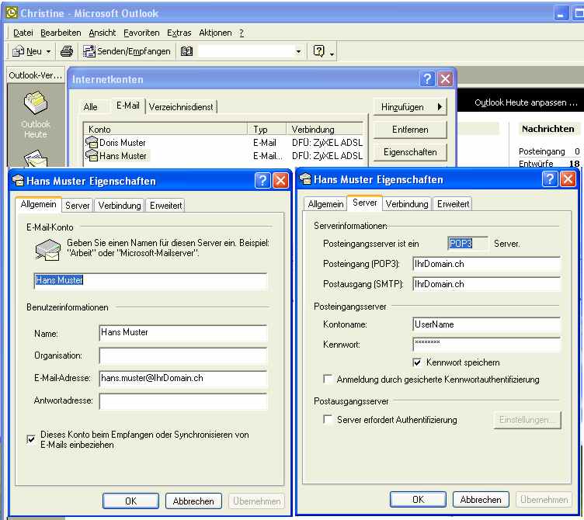This screenshot has width=584, height=520.
Task: Open toolbar options arrow next to help
Action: [x=332, y=55]
